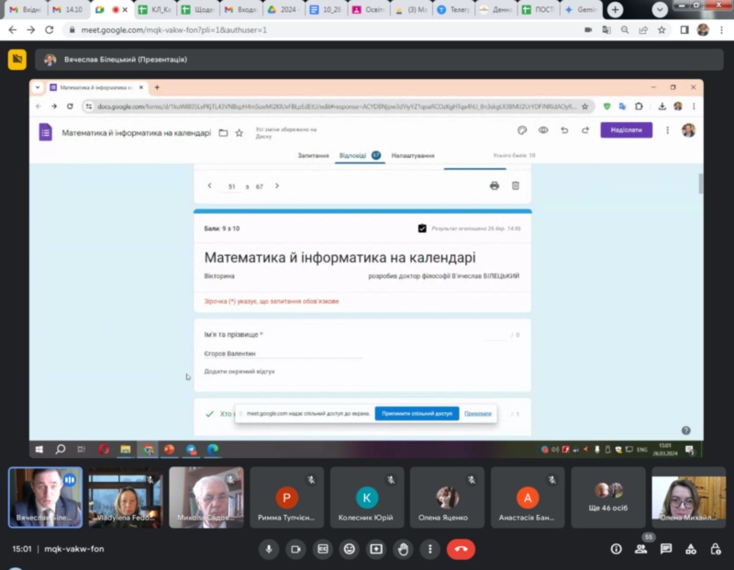
Task: Turn off camera in Meet toolbar
Action: (x=295, y=549)
